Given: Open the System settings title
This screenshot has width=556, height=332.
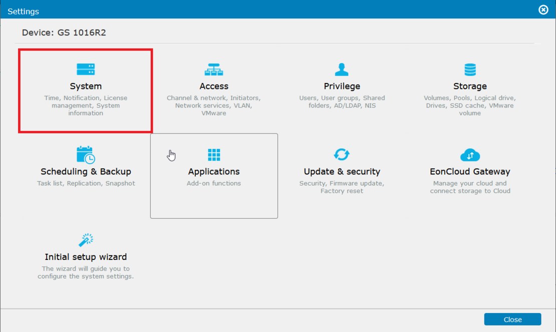Looking at the screenshot, I should [86, 86].
